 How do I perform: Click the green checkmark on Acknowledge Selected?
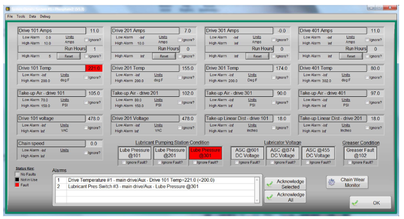(270, 184)
